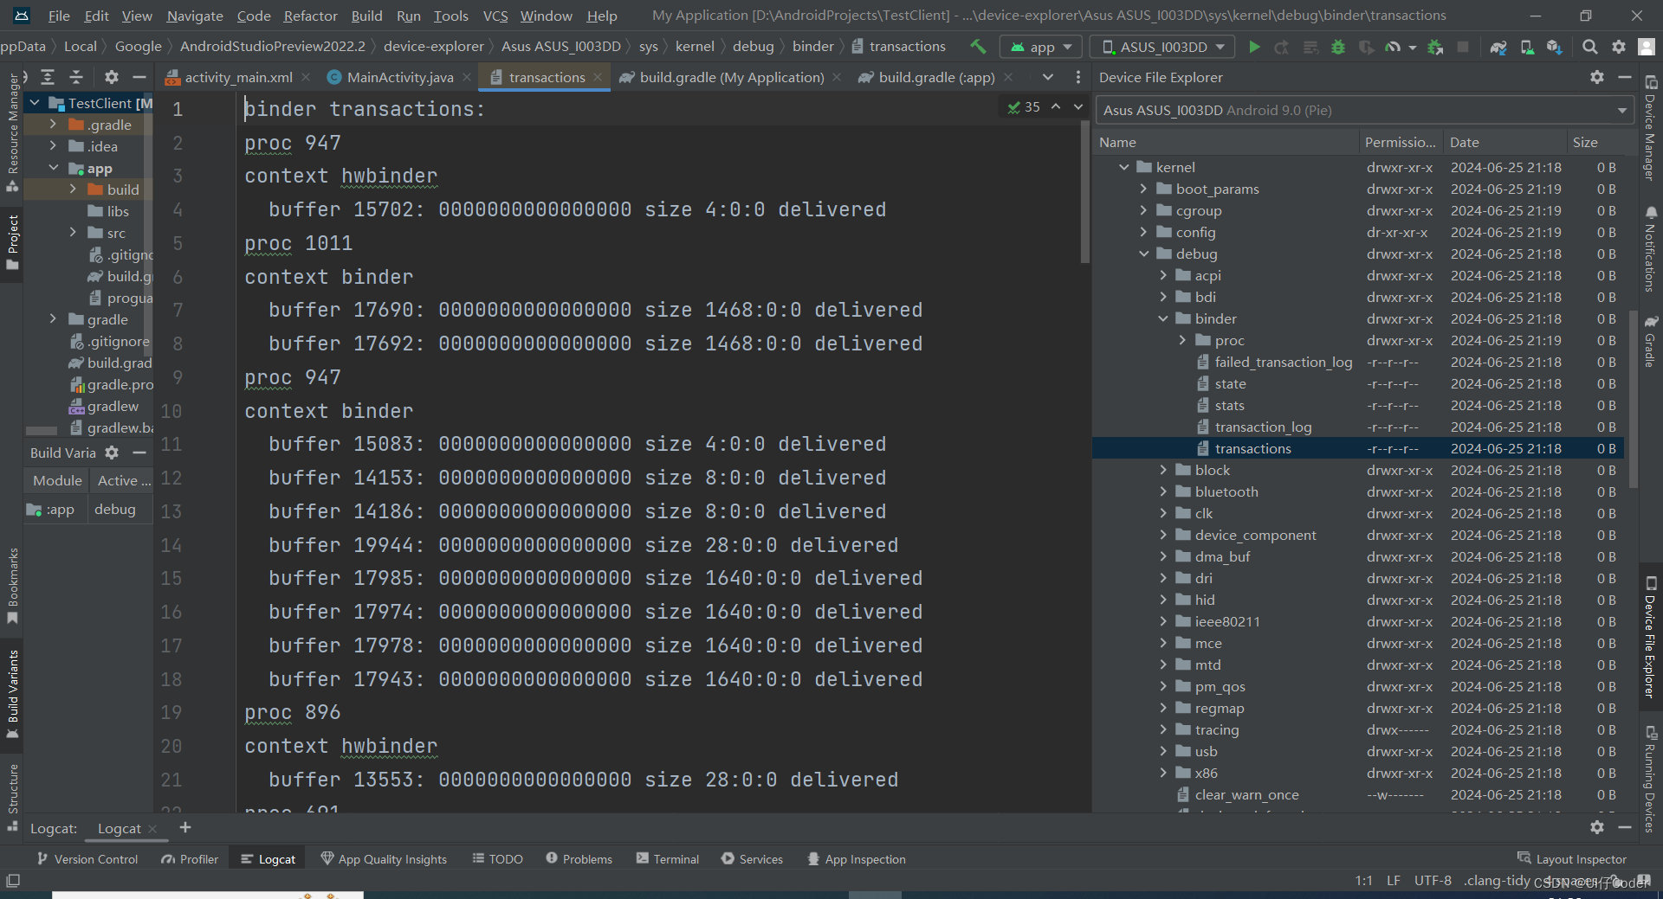
Task: Expand the tracing folder
Action: pos(1163,729)
